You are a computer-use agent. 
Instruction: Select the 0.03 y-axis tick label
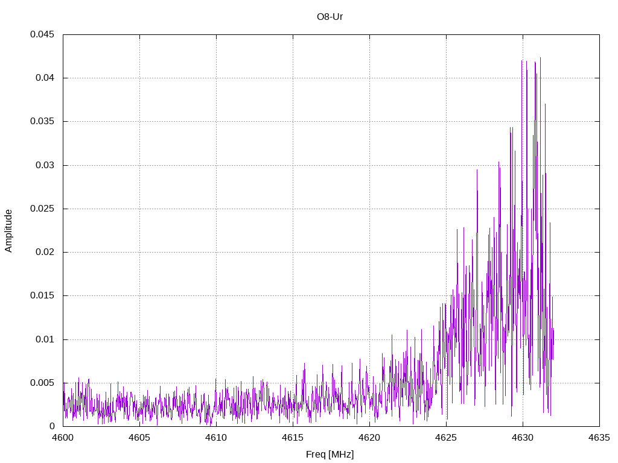[45, 165]
